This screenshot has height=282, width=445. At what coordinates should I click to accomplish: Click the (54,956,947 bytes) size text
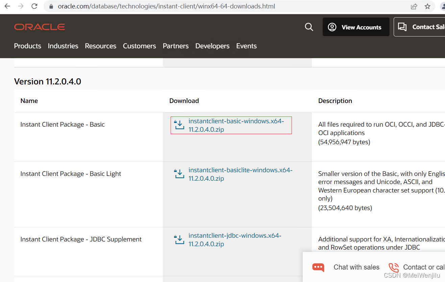[344, 142]
